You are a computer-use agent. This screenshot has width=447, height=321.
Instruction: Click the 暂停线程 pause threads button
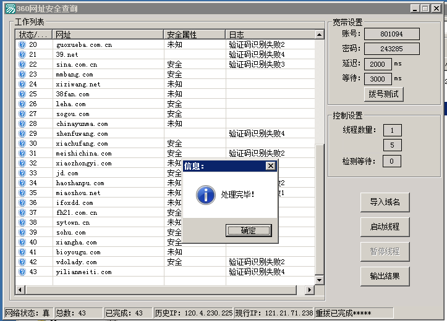[x=385, y=252]
